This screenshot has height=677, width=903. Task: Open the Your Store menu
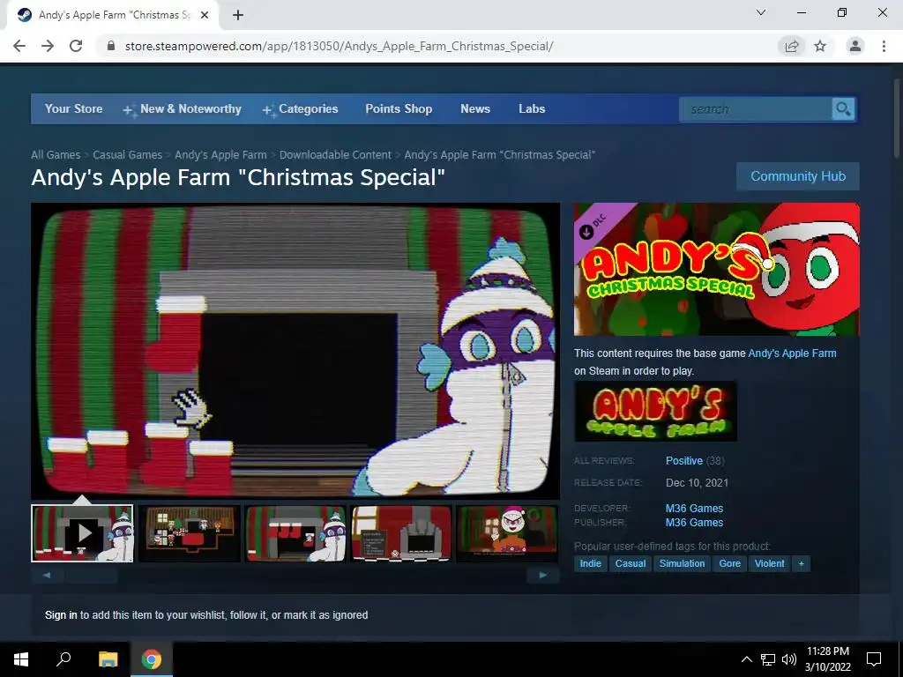point(74,108)
